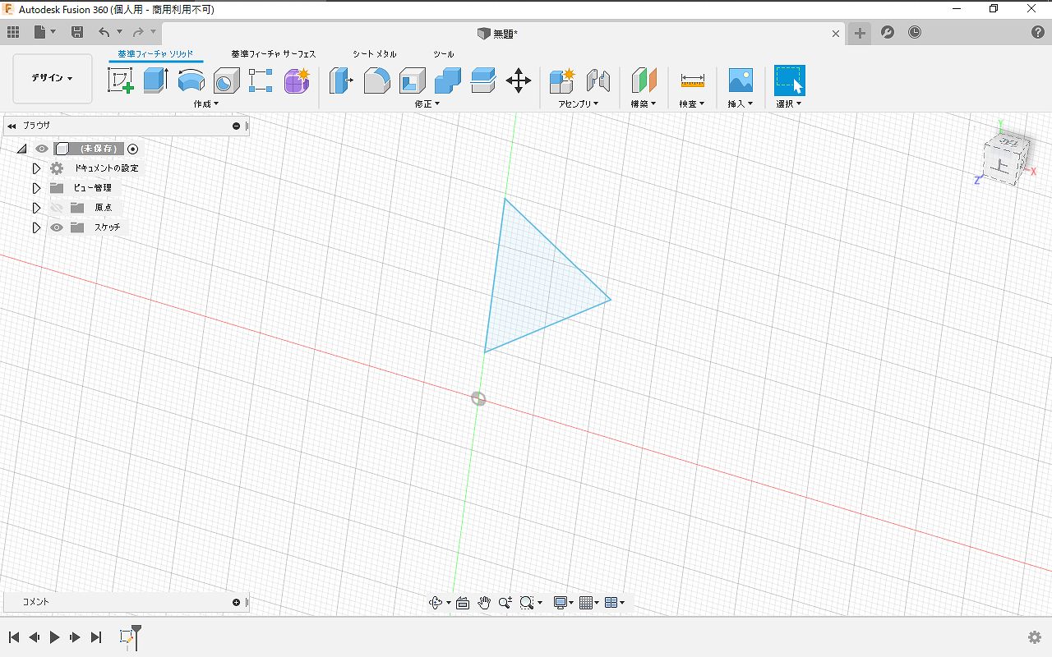Open the デザイン workspace dropdown
This screenshot has height=657, width=1052.
tap(53, 78)
